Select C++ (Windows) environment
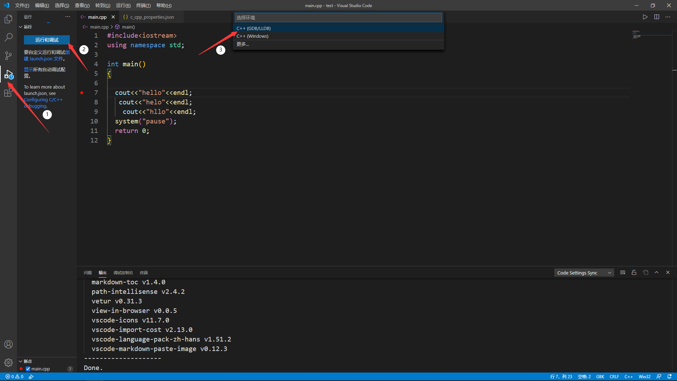677x381 pixels. (338, 36)
